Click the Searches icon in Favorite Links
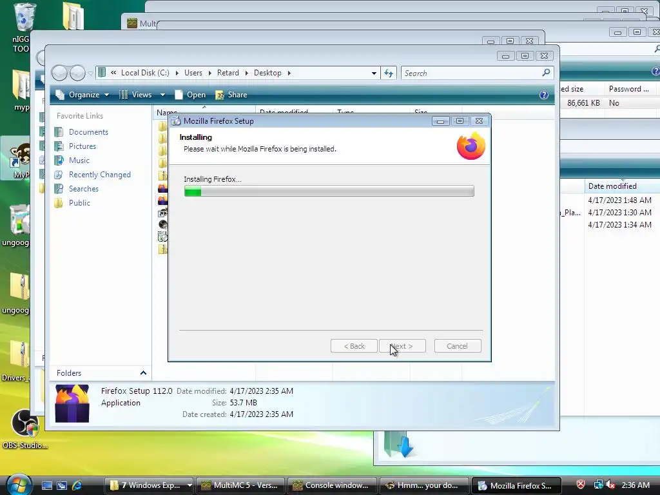 59,189
